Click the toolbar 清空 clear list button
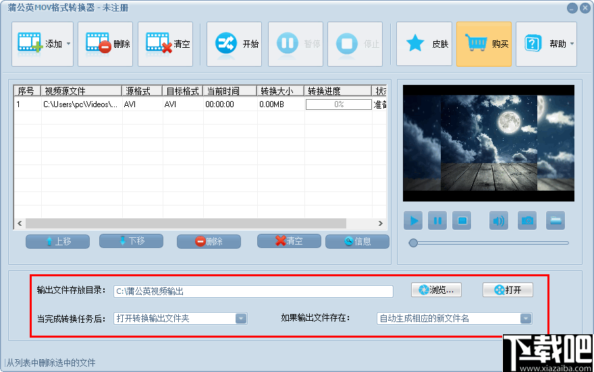Image resolution: width=594 pixels, height=372 pixels. [165, 44]
